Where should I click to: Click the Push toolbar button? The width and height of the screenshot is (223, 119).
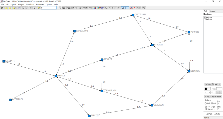click(139, 8)
